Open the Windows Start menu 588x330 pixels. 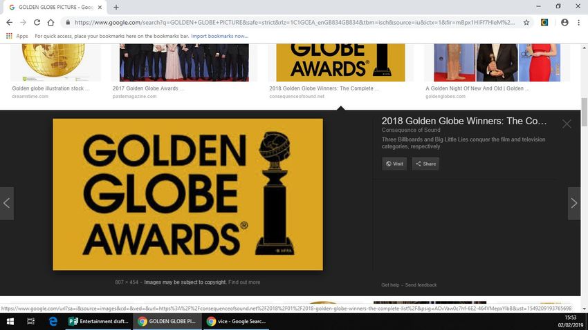pos(10,322)
